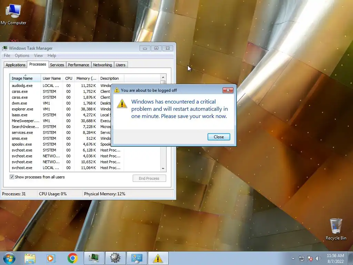Sort by the Memory column header
This screenshot has width=353, height=265.
click(x=86, y=78)
